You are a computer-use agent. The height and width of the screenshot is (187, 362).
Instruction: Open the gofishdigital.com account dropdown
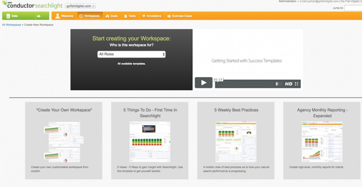point(80,6)
